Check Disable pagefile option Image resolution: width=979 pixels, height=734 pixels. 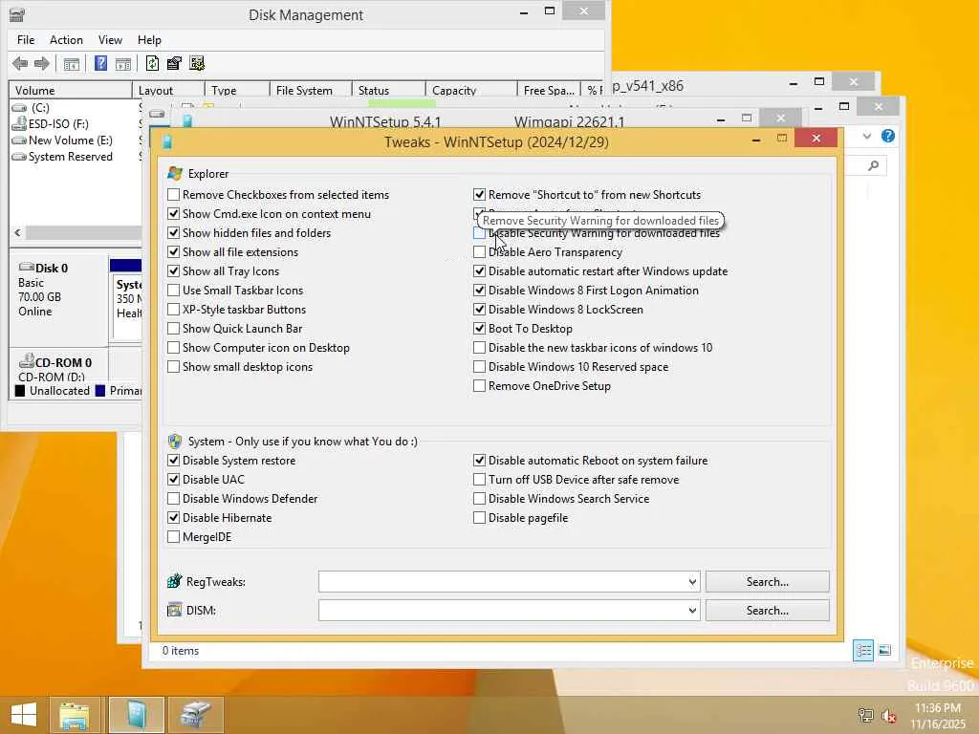coord(479,517)
